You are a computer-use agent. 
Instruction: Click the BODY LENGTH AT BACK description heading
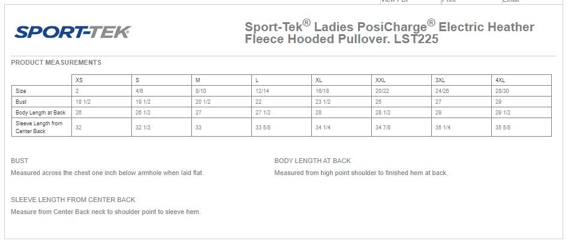point(312,161)
